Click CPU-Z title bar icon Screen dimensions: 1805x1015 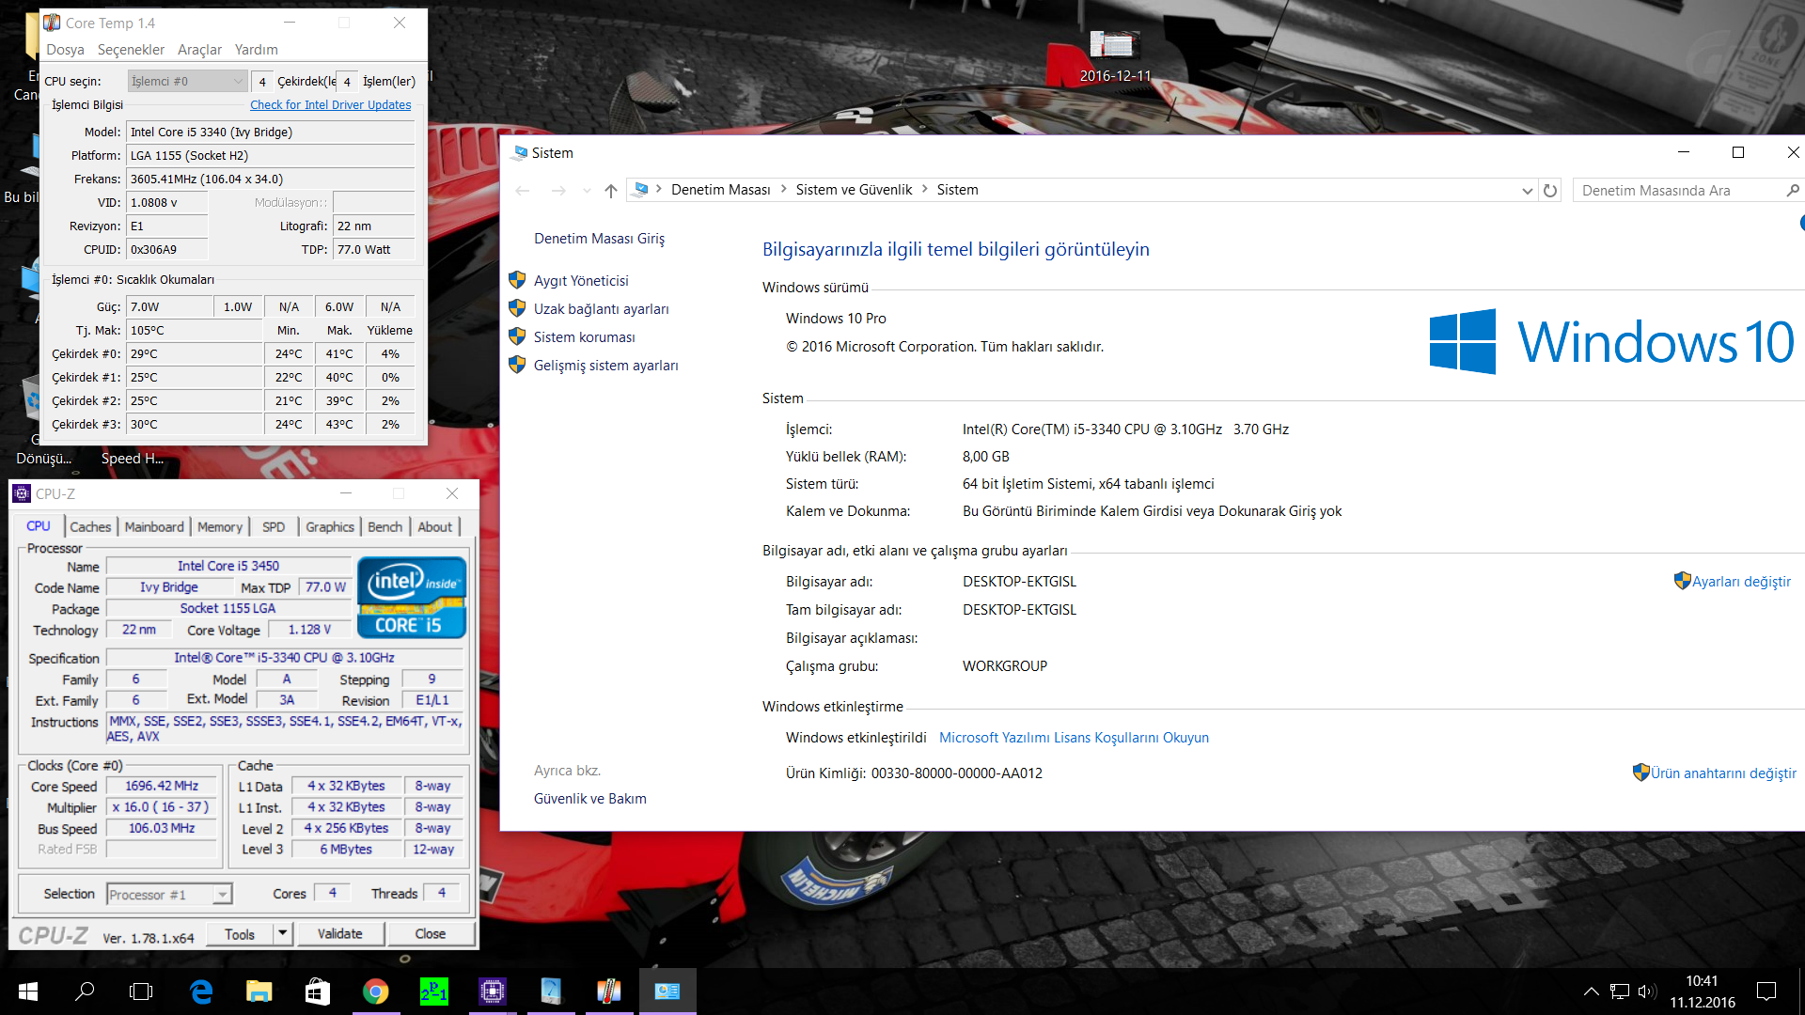(22, 493)
